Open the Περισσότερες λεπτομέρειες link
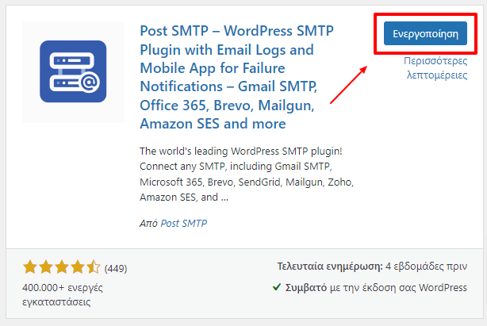The height and width of the screenshot is (326, 487). pyautogui.click(x=435, y=68)
